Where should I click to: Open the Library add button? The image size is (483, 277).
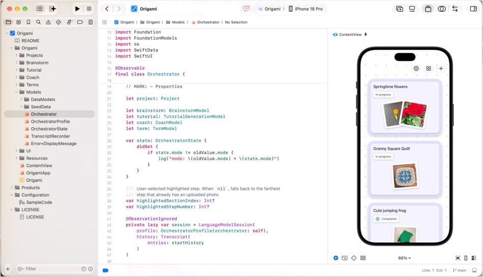399,9
